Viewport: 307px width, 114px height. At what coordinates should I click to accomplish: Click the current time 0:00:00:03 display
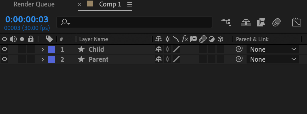pyautogui.click(x=27, y=19)
